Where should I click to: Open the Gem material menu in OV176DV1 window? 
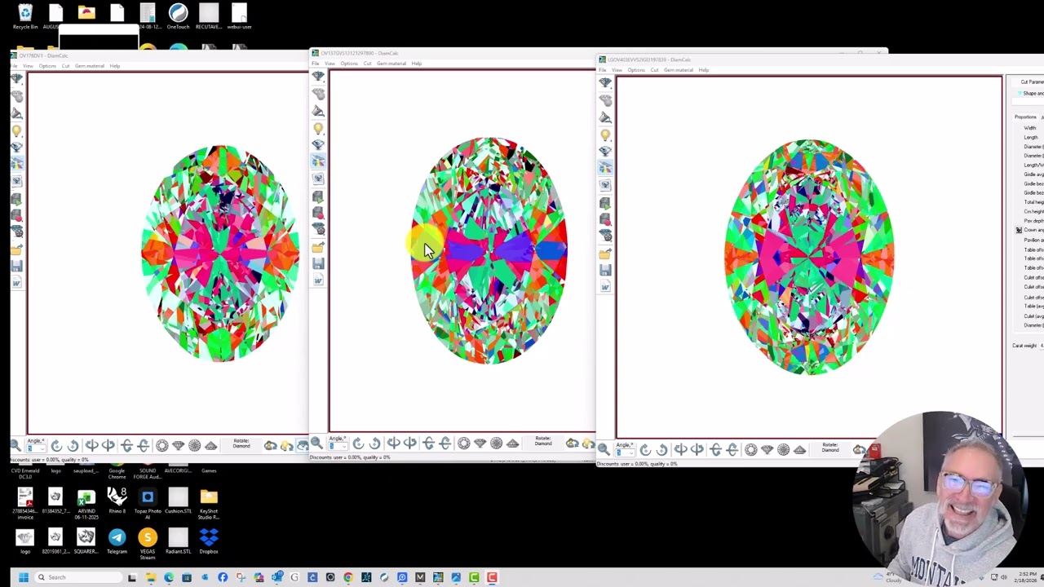click(x=90, y=66)
